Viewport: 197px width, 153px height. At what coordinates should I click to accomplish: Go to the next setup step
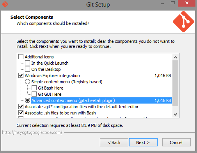[x=143, y=142]
